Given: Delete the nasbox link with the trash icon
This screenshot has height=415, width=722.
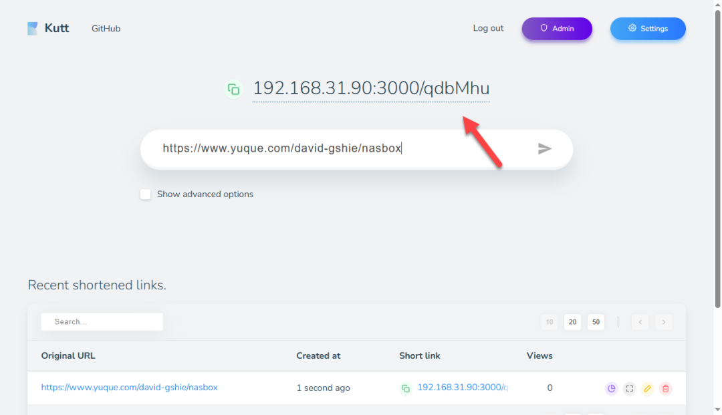Looking at the screenshot, I should [665, 388].
